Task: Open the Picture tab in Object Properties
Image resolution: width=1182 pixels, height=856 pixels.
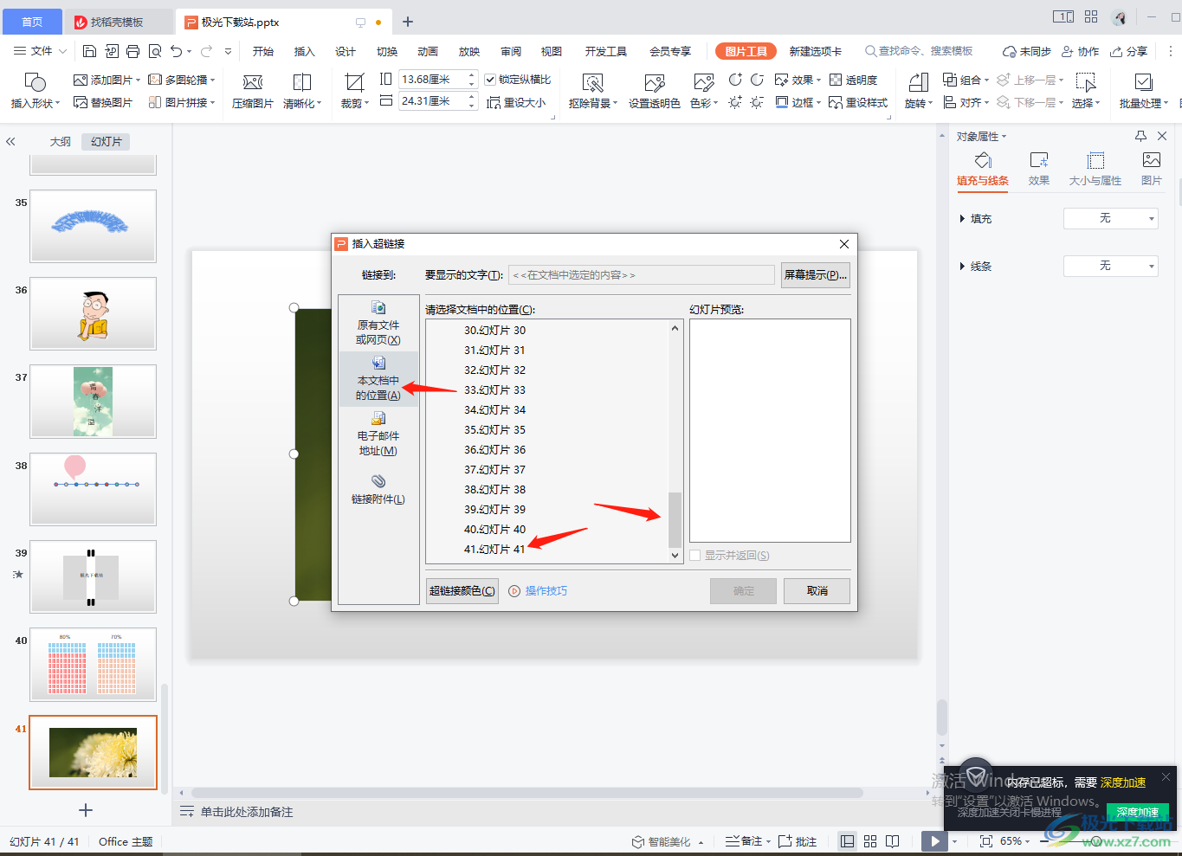Action: 1152,169
